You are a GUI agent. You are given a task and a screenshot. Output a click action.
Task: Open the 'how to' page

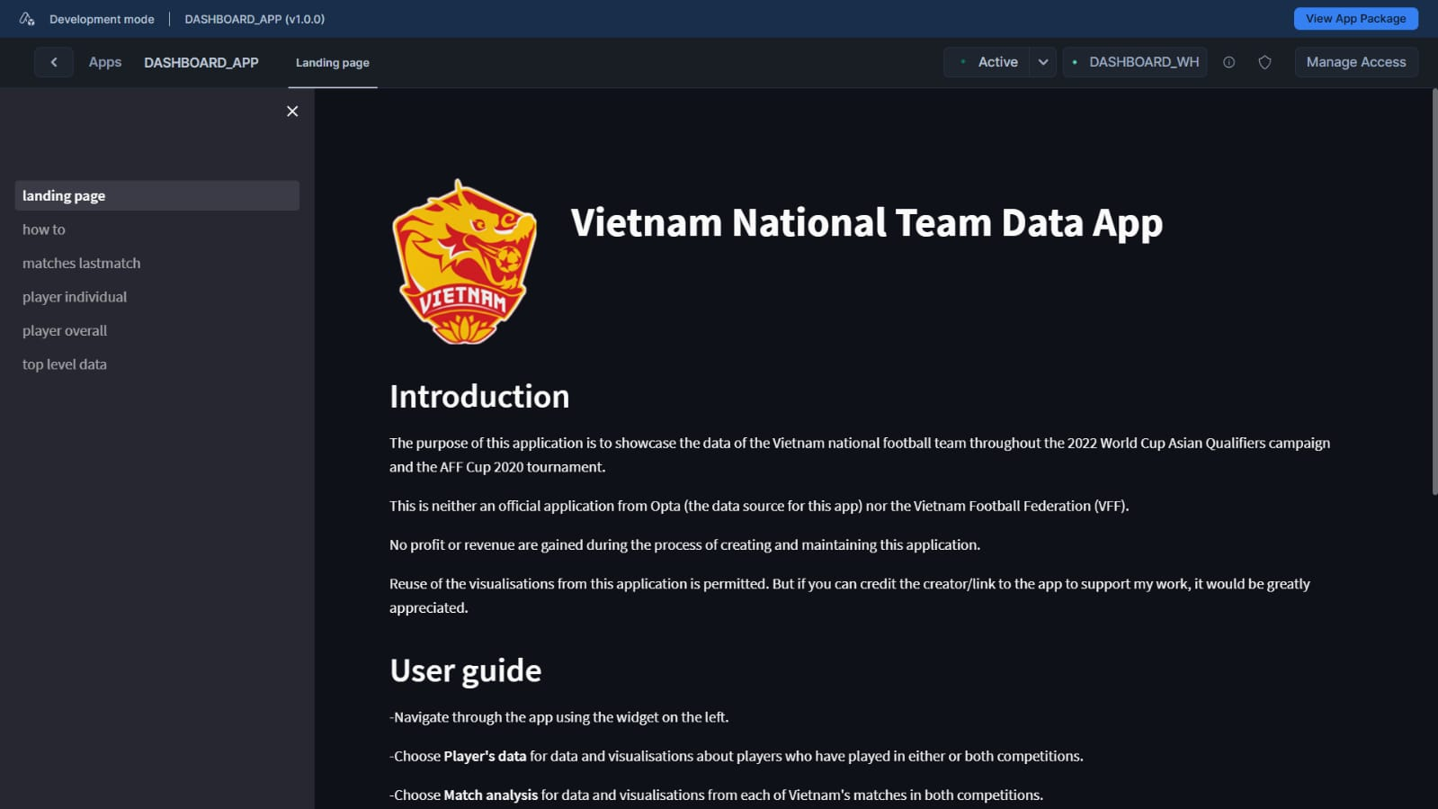tap(44, 229)
